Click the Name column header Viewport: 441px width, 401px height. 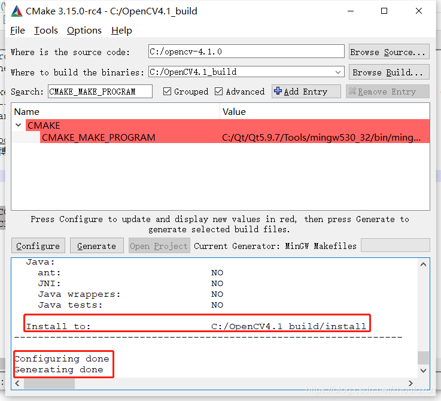point(115,112)
